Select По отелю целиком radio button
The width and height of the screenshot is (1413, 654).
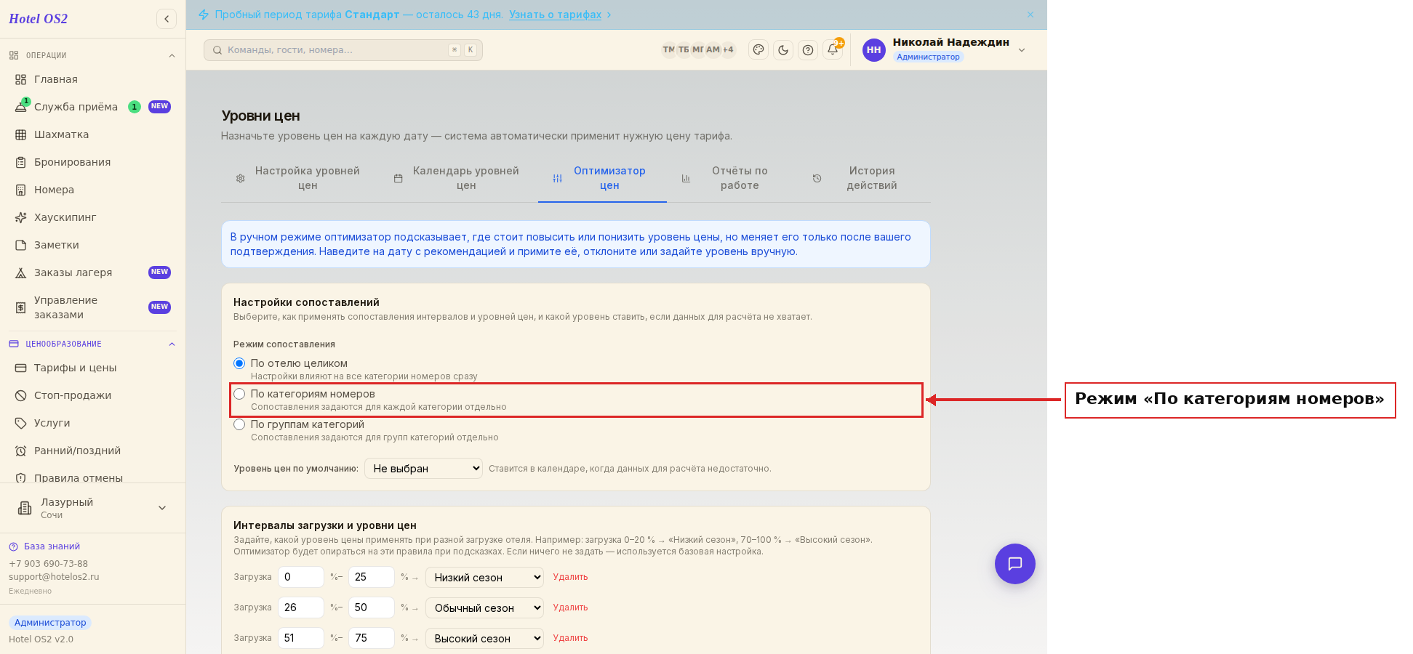[239, 363]
